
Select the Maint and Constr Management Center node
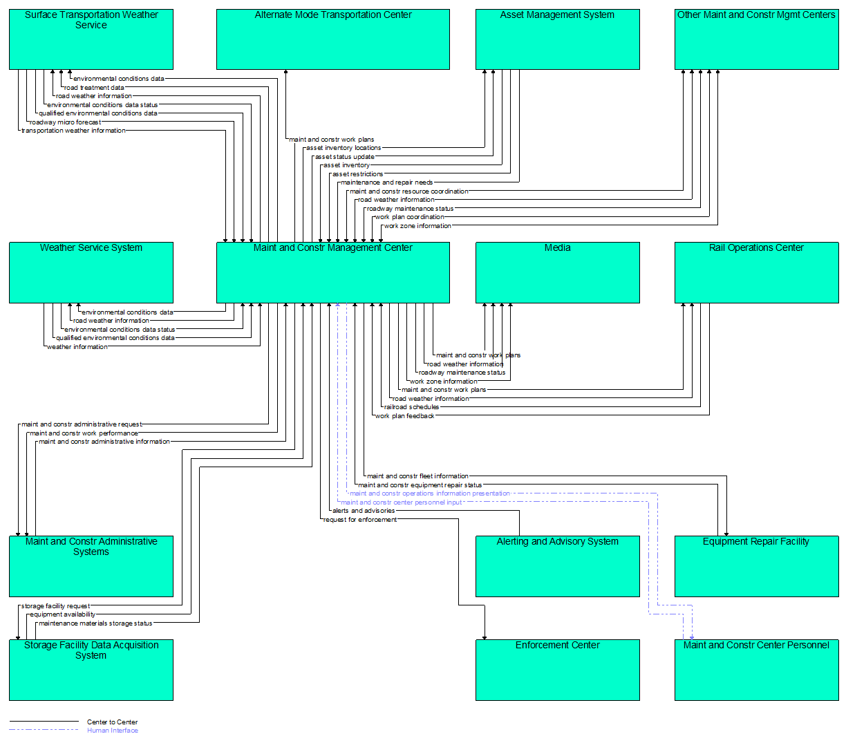tap(333, 272)
